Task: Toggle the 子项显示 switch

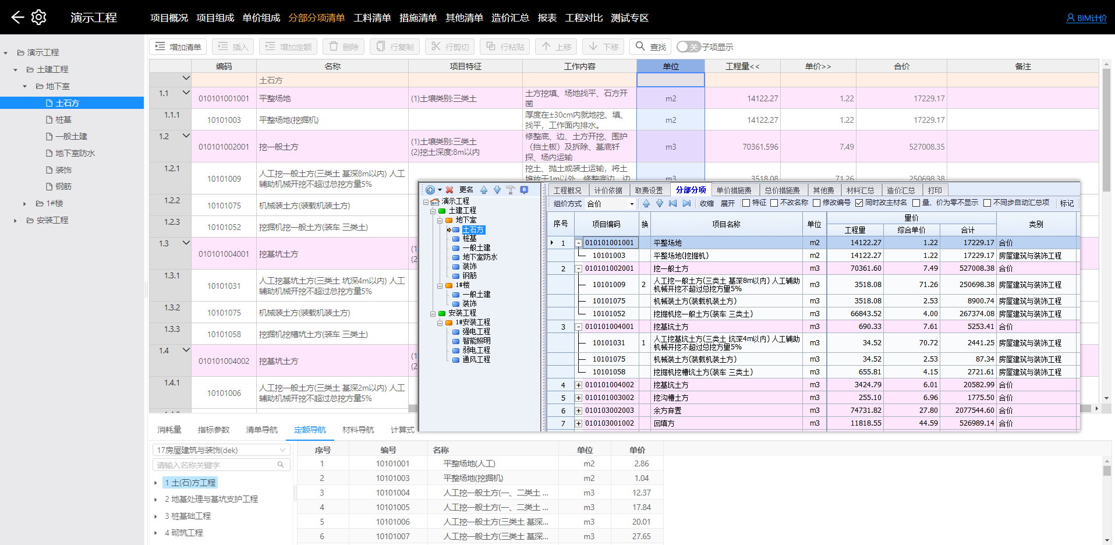Action: (x=688, y=47)
